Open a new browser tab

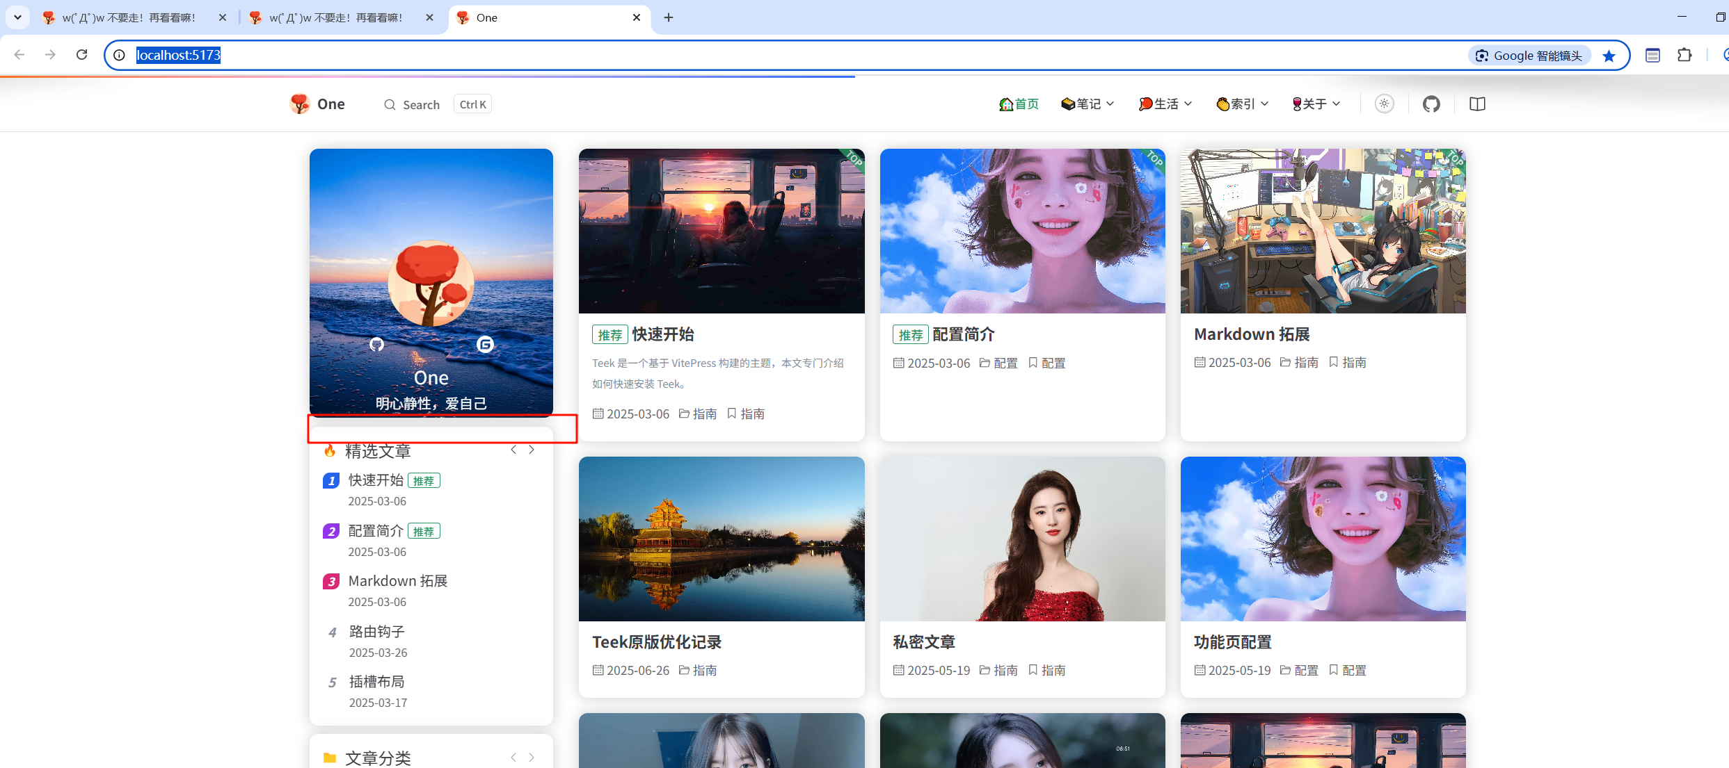pyautogui.click(x=669, y=17)
